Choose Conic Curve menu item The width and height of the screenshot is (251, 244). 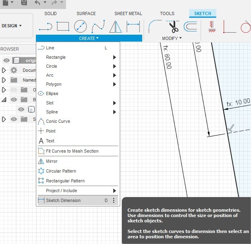[78, 121]
